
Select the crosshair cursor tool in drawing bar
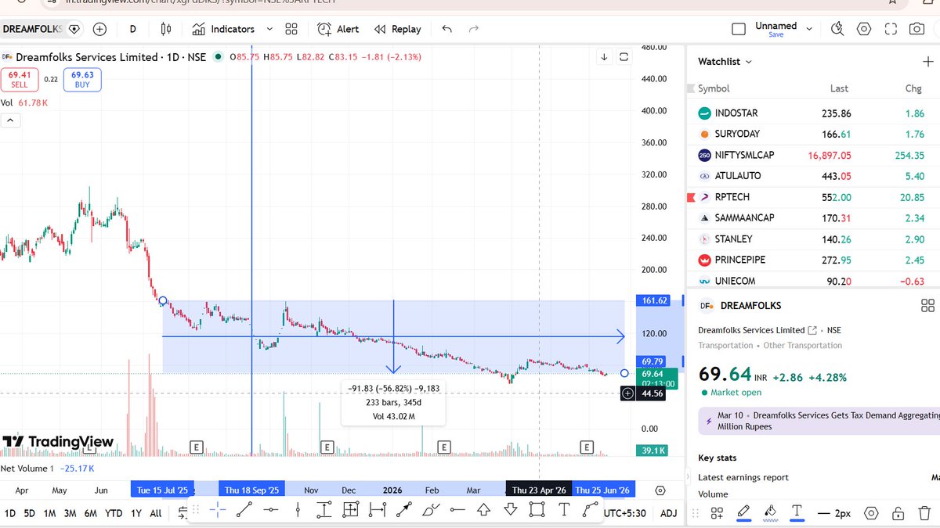coord(218,510)
